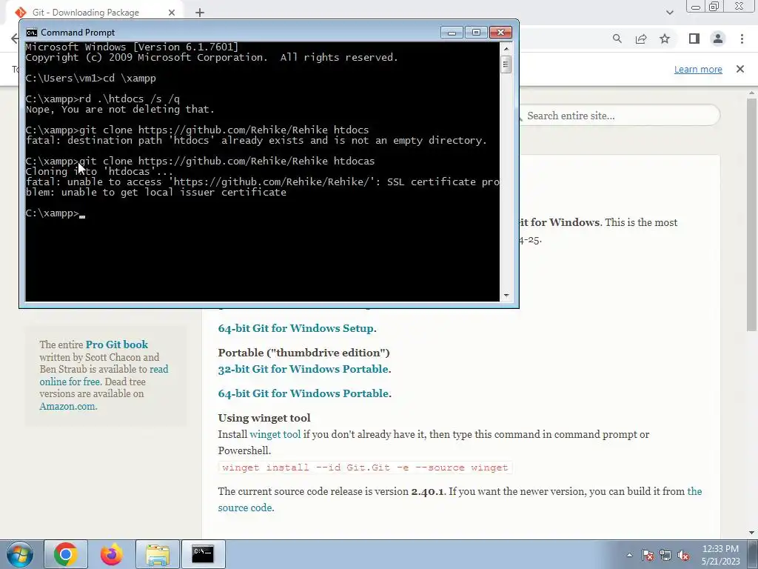Screen dimensions: 758x569
Task: Click the browser page vertical scrollbar thumb
Action: (751, 215)
